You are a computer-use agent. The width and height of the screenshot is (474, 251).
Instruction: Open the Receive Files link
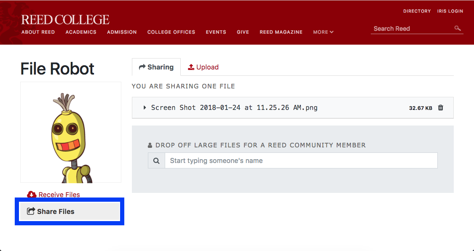pos(59,195)
